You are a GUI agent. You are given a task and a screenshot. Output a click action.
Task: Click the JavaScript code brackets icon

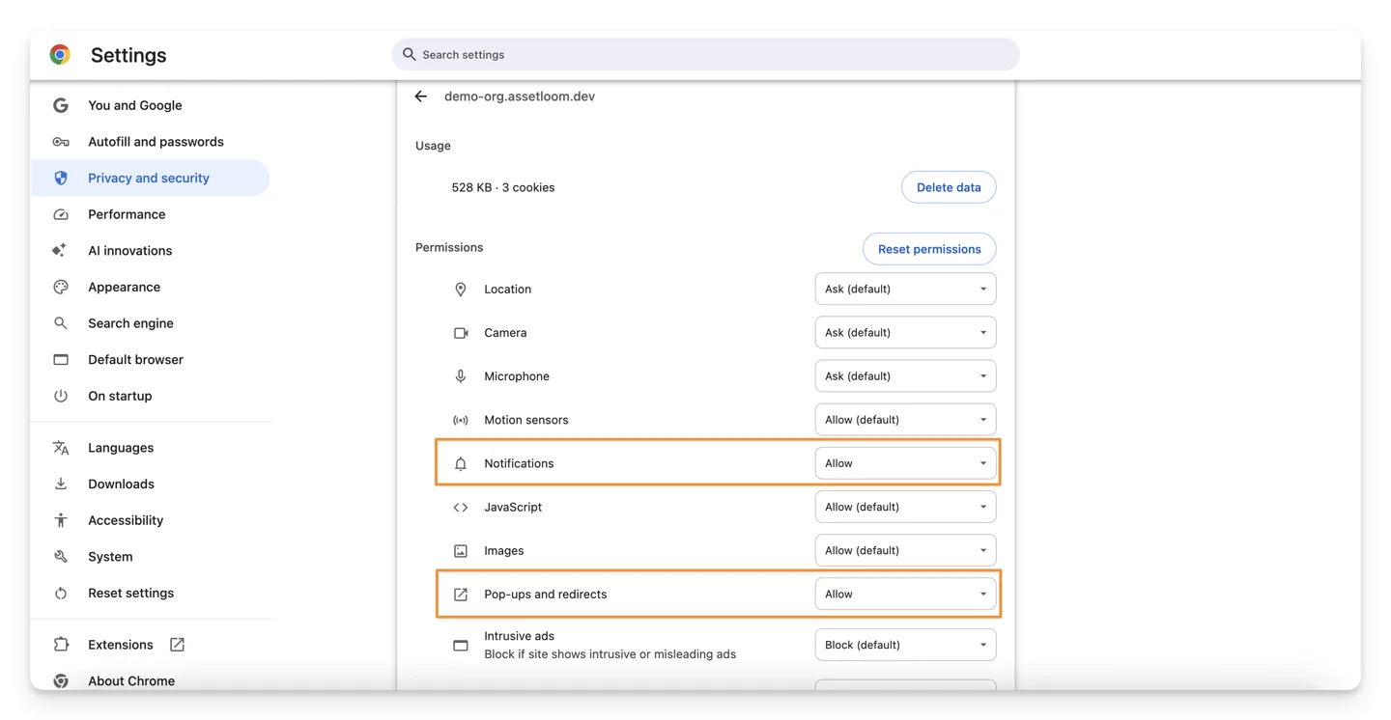coord(461,508)
